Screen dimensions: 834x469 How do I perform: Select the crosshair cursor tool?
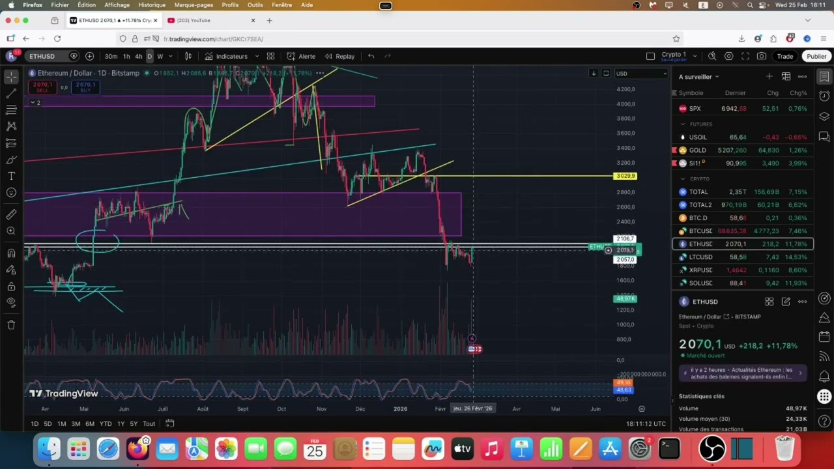11,77
